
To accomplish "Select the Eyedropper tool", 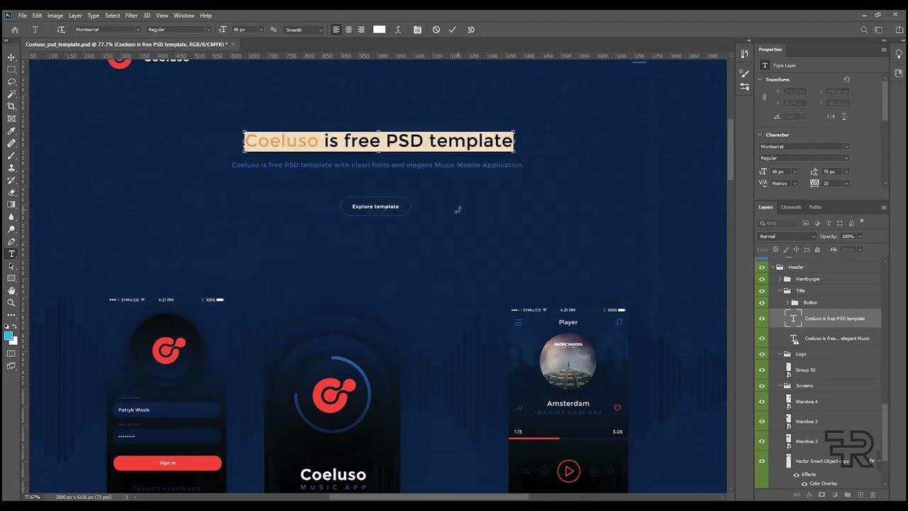I will coord(11,131).
